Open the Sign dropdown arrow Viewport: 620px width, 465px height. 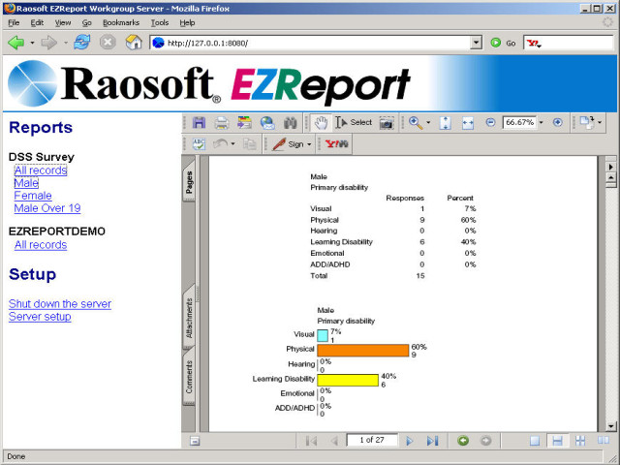[309, 144]
